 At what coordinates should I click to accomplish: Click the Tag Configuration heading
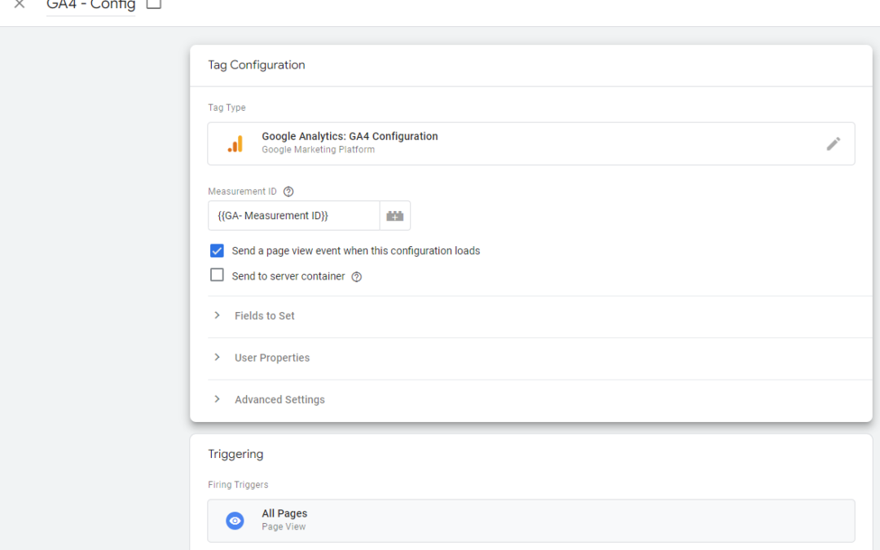point(257,65)
